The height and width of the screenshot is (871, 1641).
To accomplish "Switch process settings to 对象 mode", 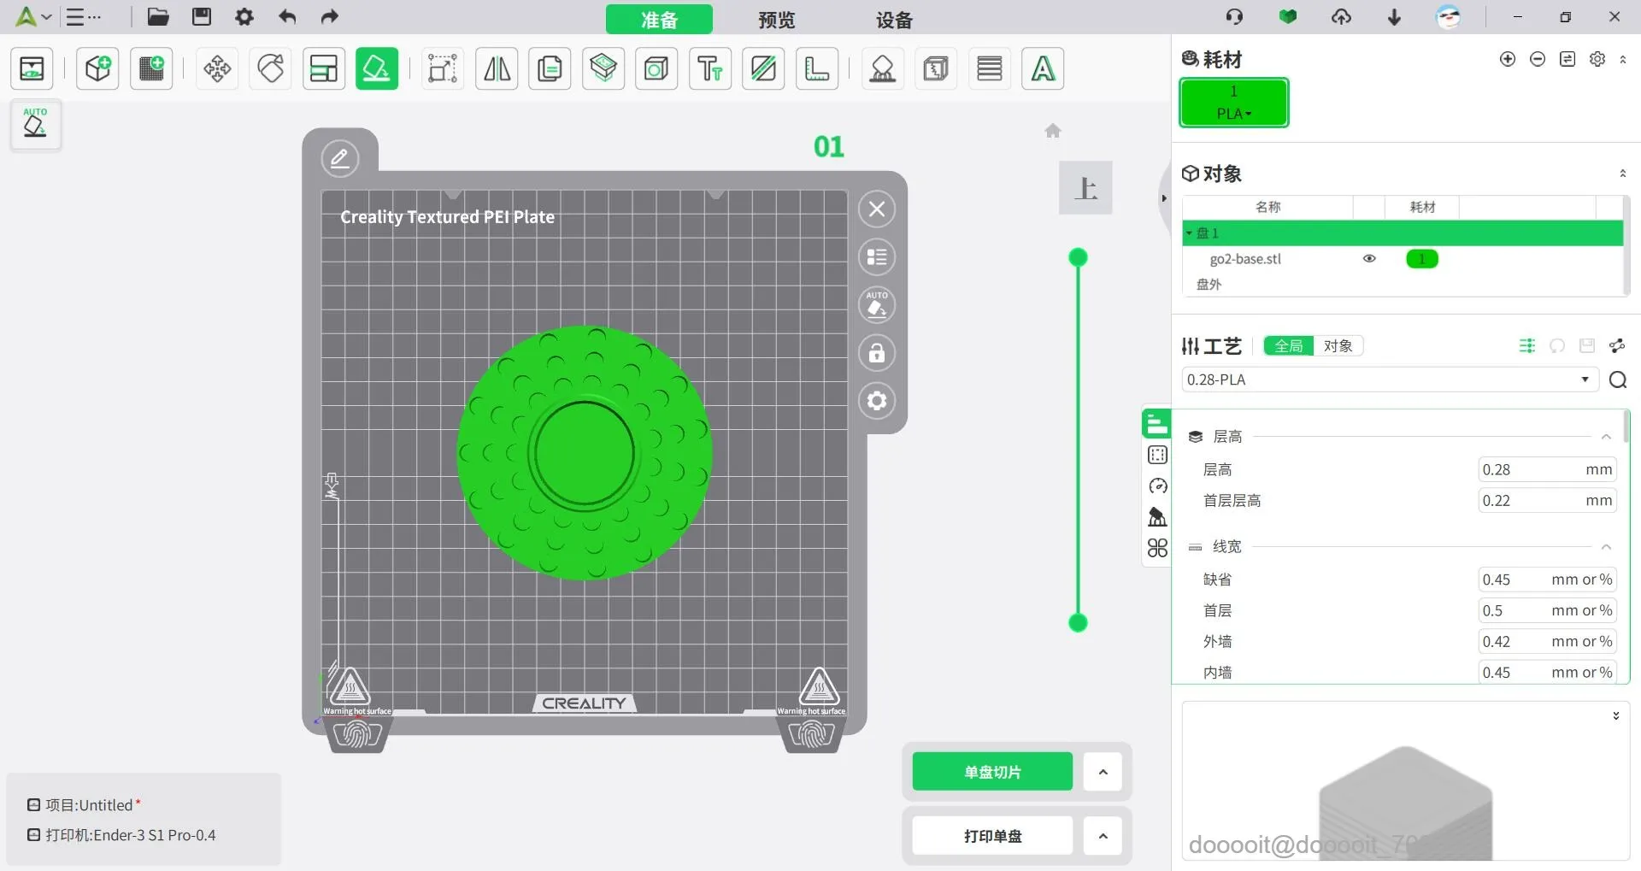I will pyautogui.click(x=1338, y=346).
